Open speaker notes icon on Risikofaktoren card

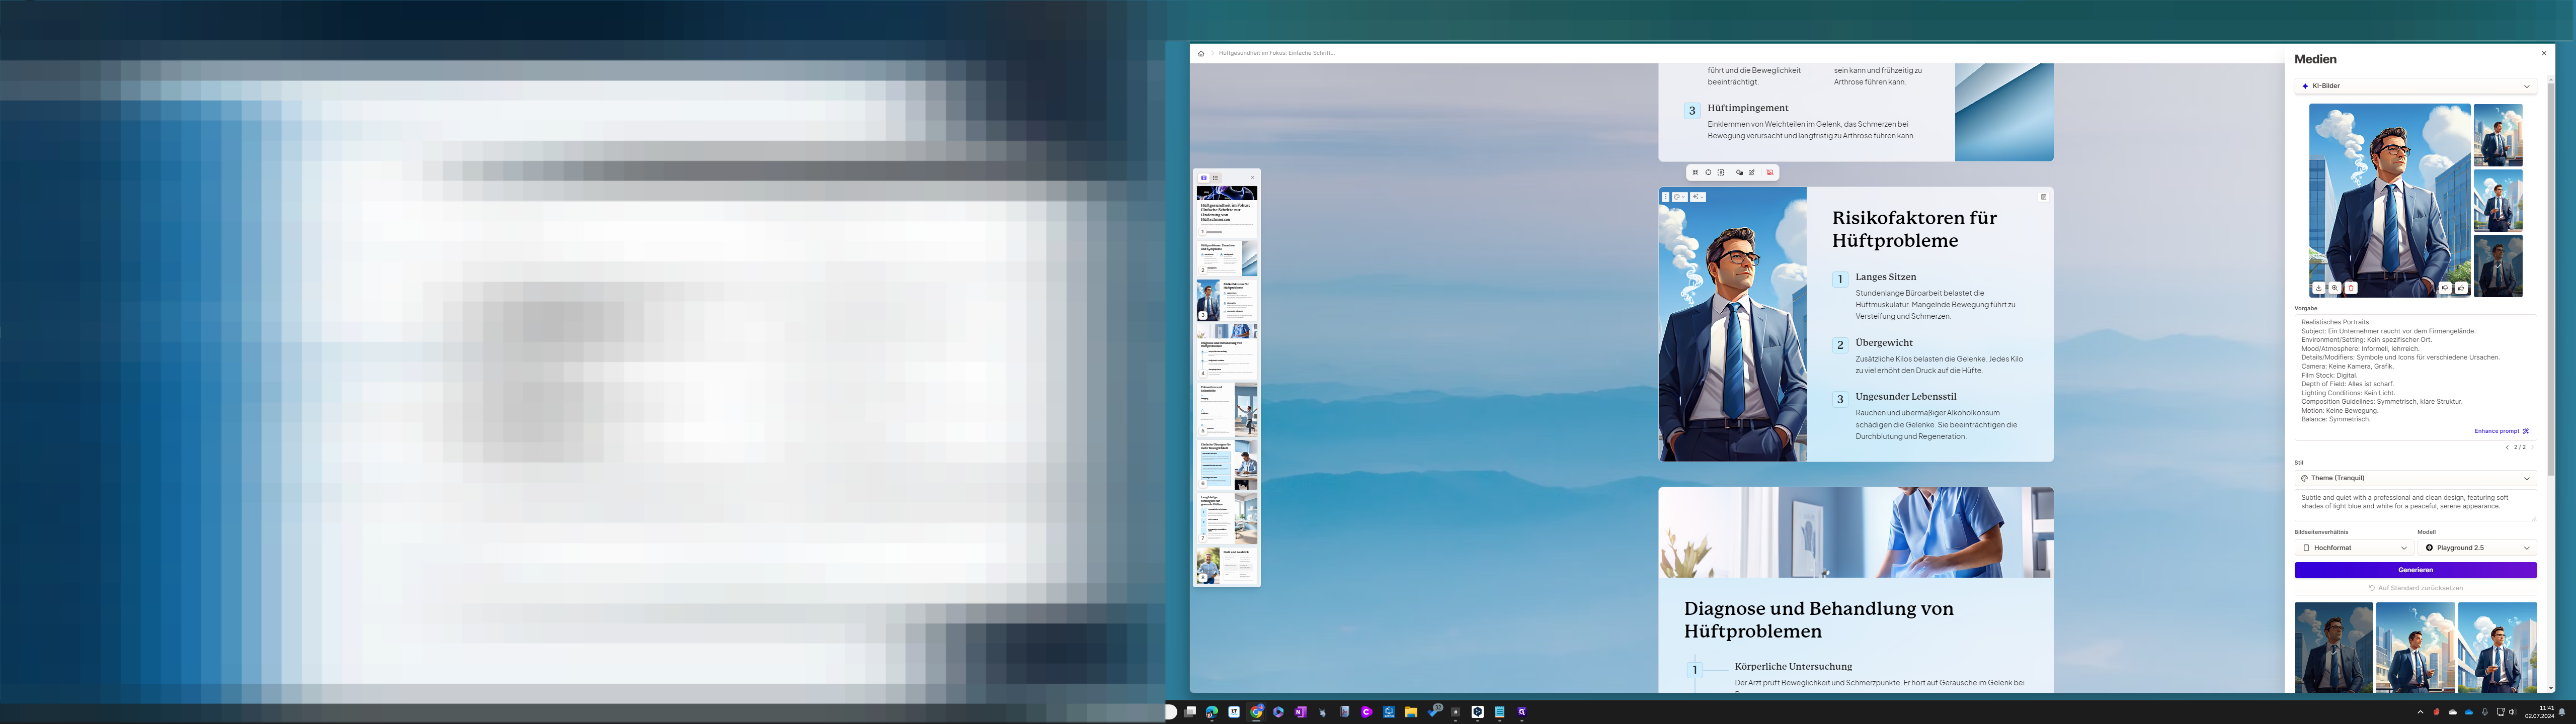pos(2043,197)
